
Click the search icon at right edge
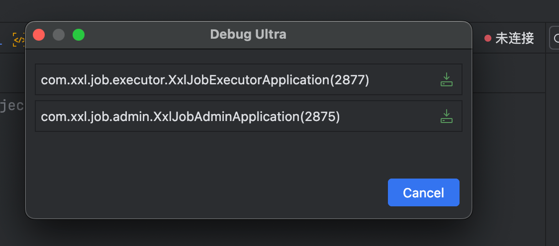555,38
